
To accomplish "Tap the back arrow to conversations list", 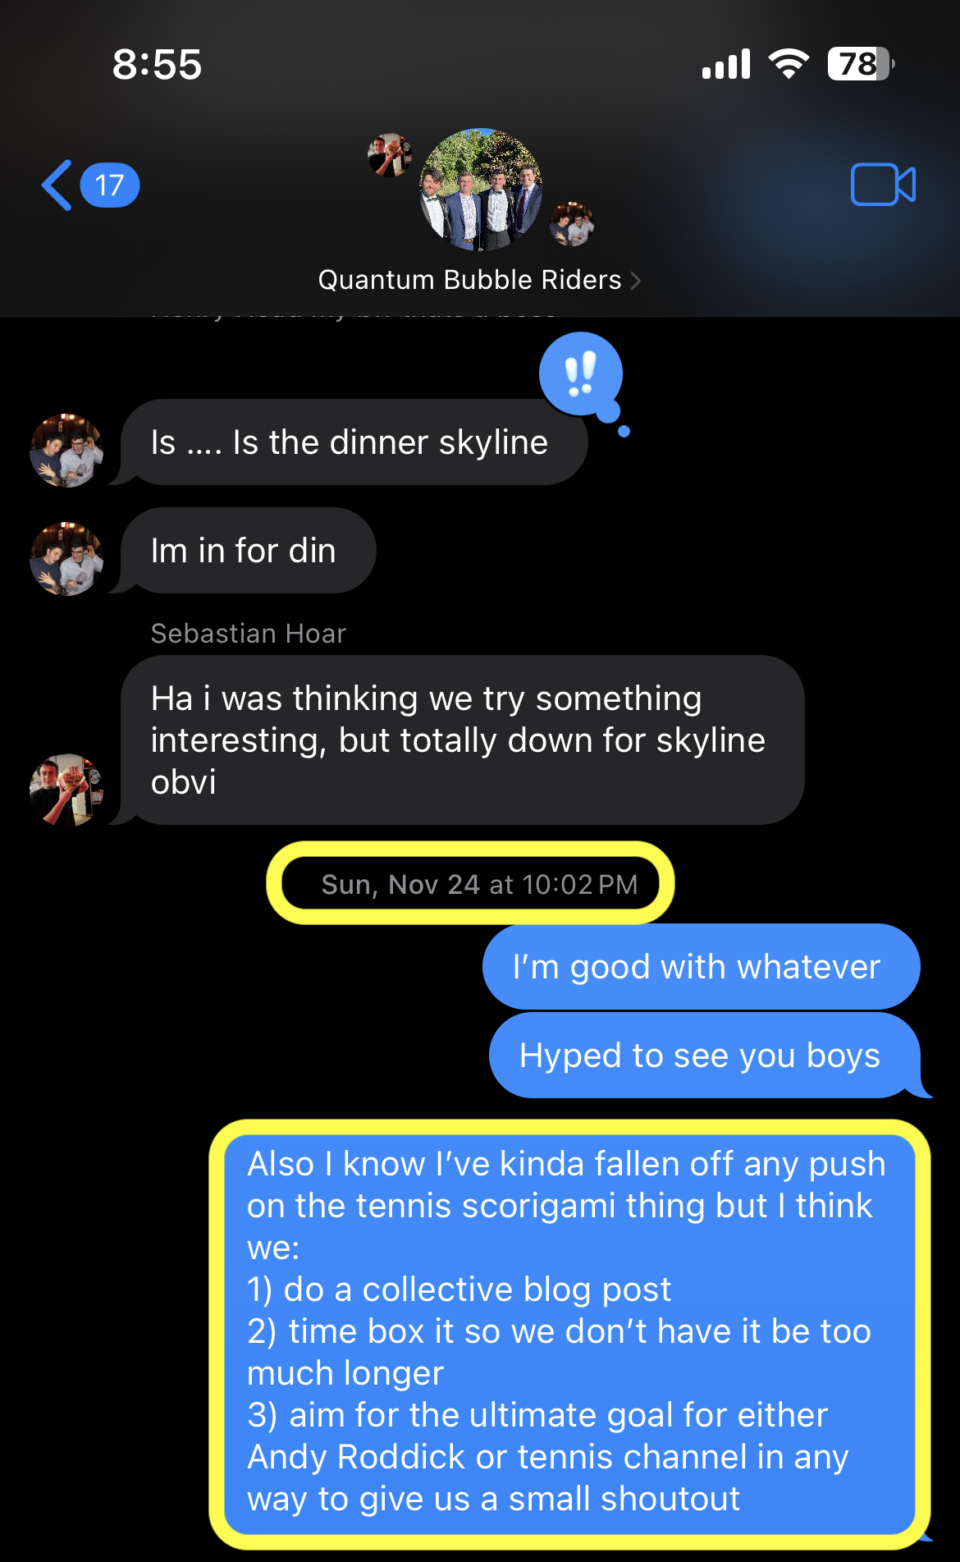I will click(x=57, y=186).
